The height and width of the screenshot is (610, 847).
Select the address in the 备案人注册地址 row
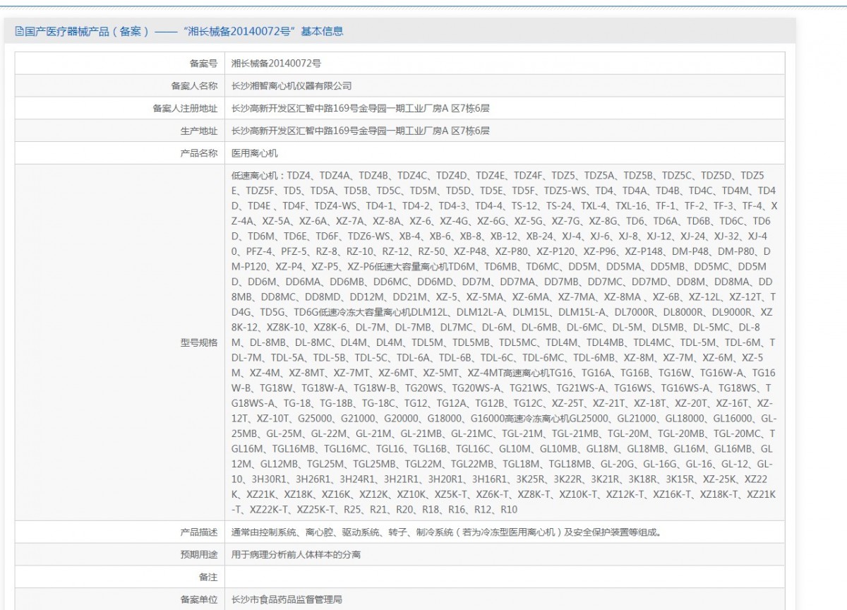(x=361, y=109)
